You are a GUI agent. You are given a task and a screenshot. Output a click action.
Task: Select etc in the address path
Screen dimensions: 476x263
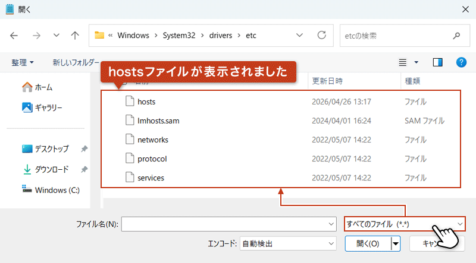pos(250,36)
